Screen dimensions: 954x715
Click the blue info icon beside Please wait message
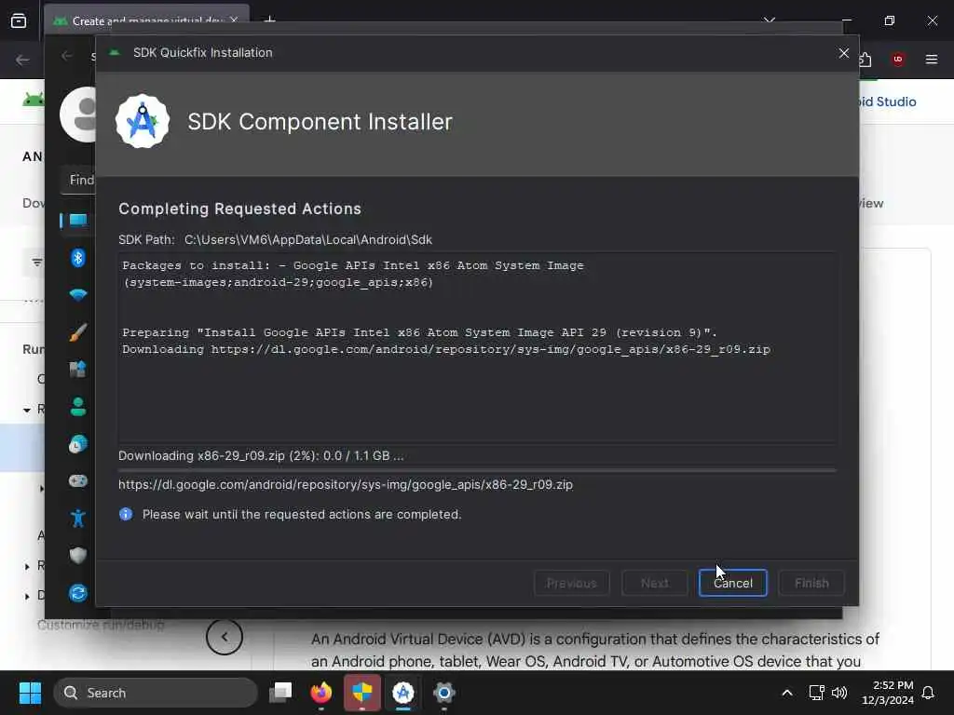[x=126, y=514]
